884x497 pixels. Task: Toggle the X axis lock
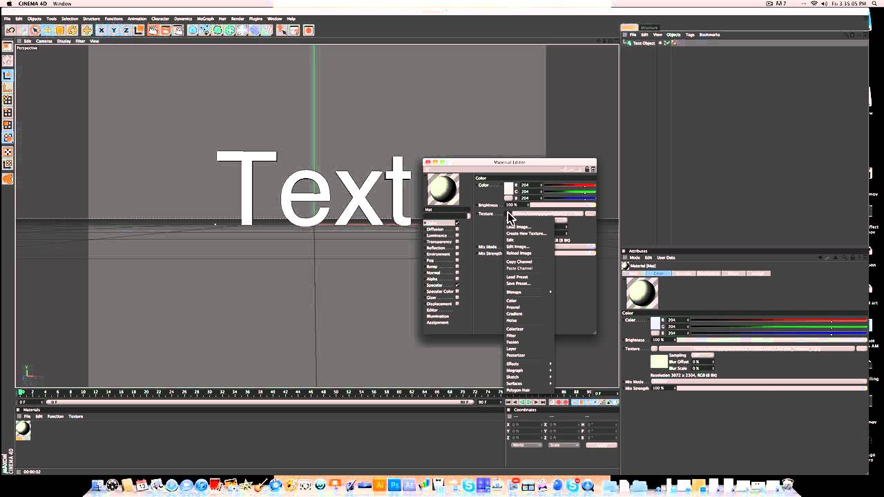coord(102,30)
